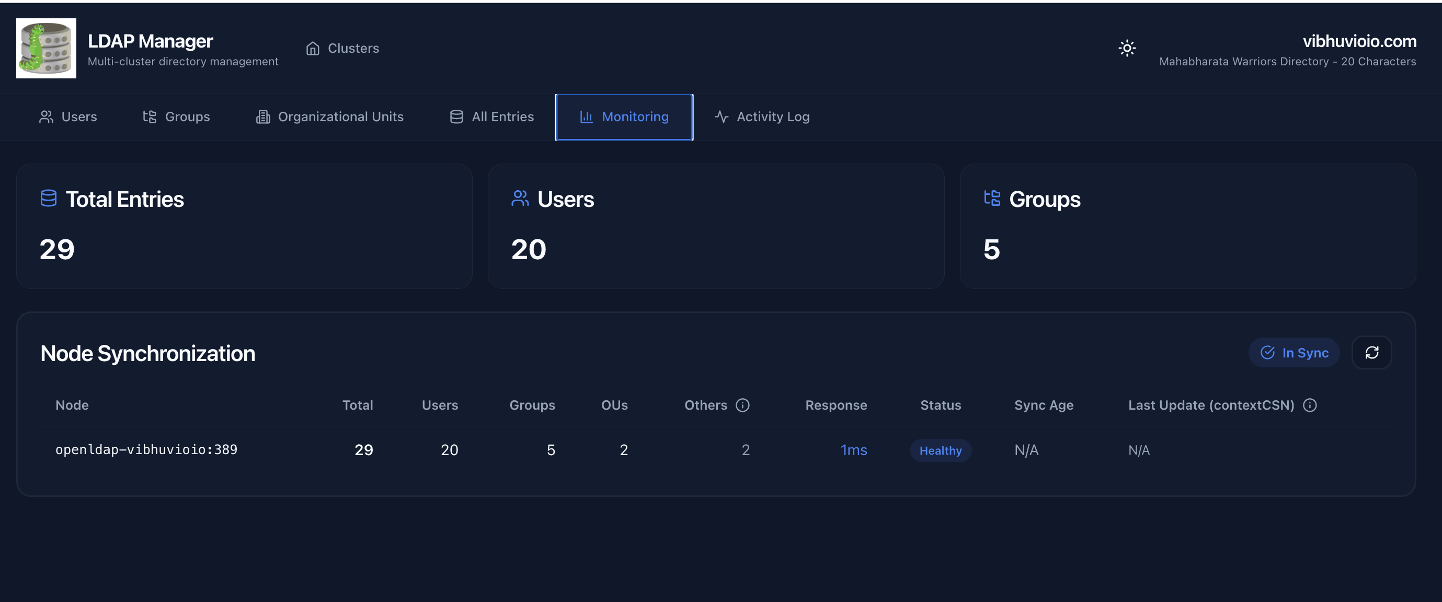The height and width of the screenshot is (602, 1442).
Task: Click the LDAP Manager logo image
Action: coord(46,48)
